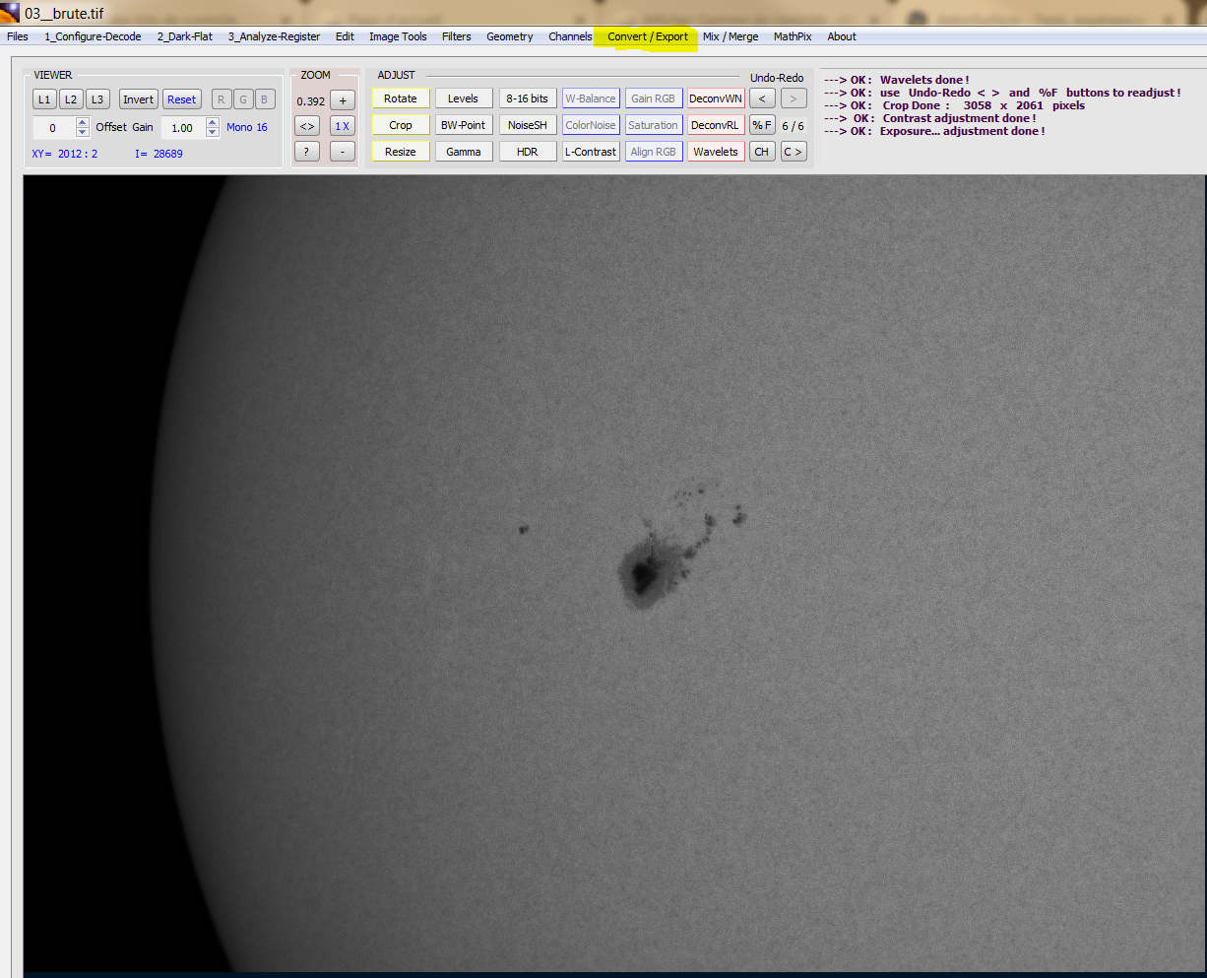This screenshot has width=1207, height=978.
Task: Open the Files menu
Action: tap(18, 36)
